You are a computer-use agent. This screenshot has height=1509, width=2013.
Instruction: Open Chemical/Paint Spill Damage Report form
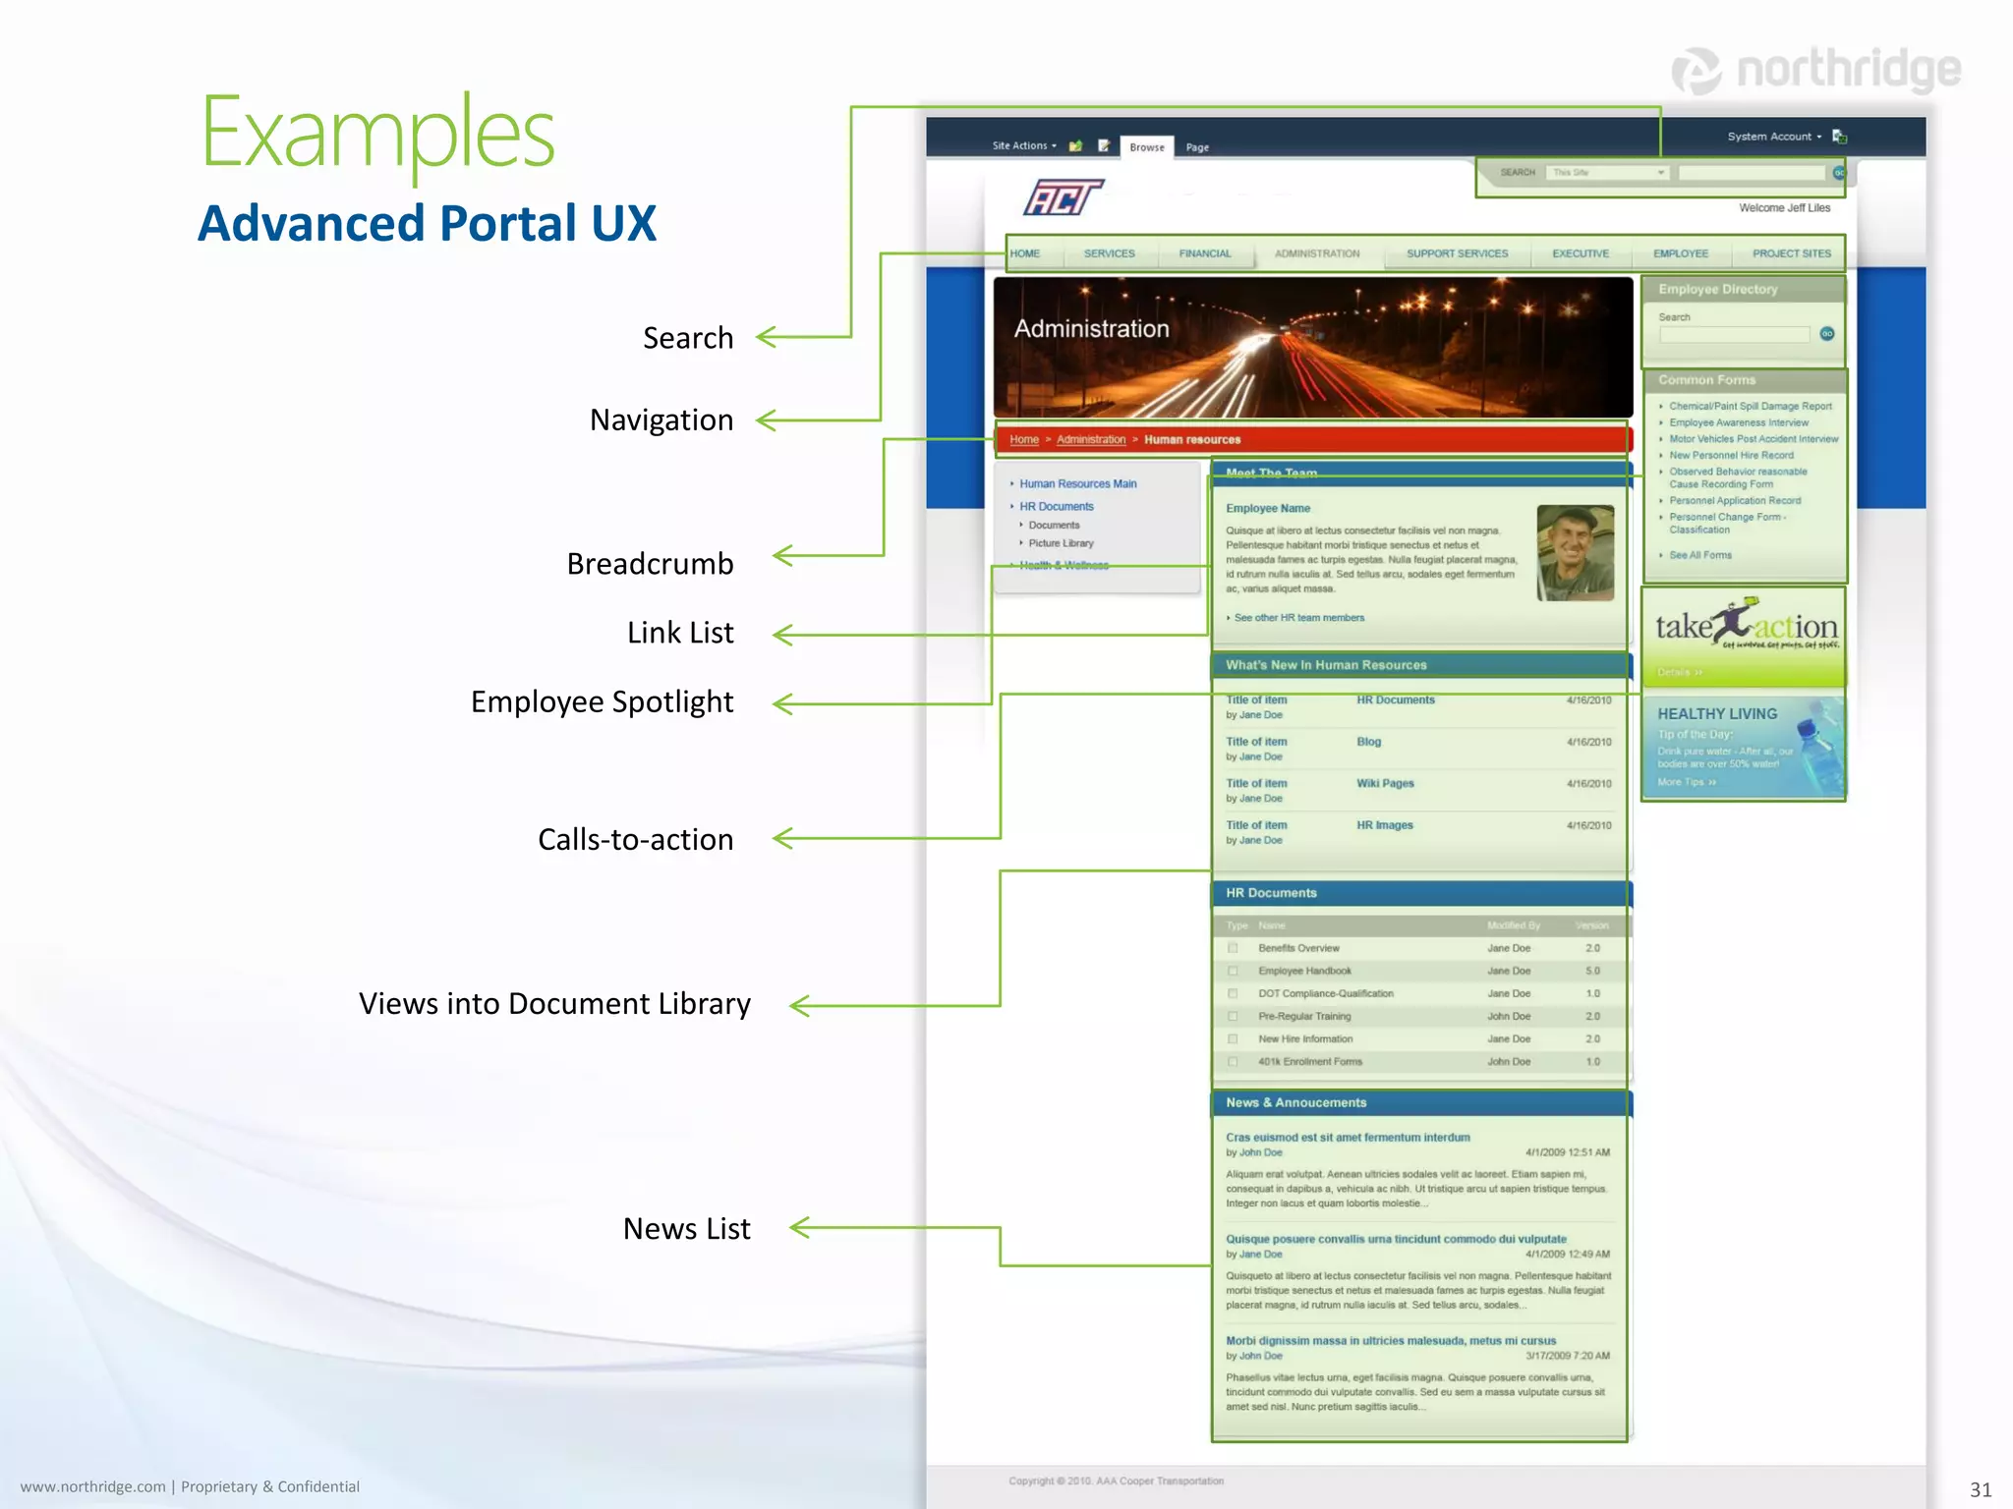[1750, 406]
